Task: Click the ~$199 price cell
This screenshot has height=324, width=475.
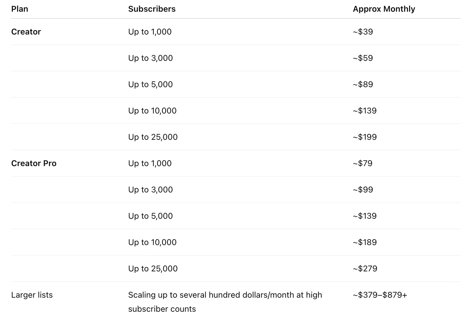Action: pos(365,137)
